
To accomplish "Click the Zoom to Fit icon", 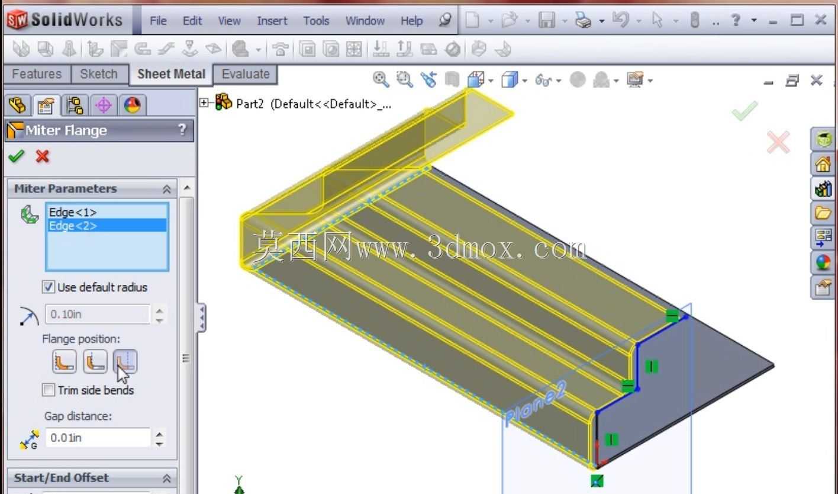I will [381, 79].
